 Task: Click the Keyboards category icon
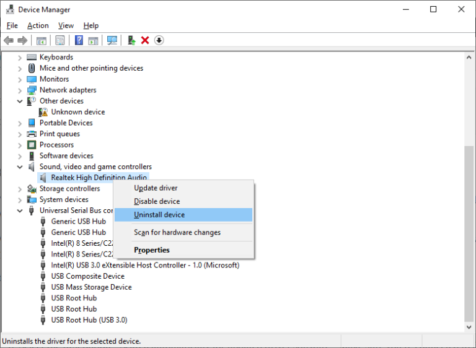[x=32, y=57]
